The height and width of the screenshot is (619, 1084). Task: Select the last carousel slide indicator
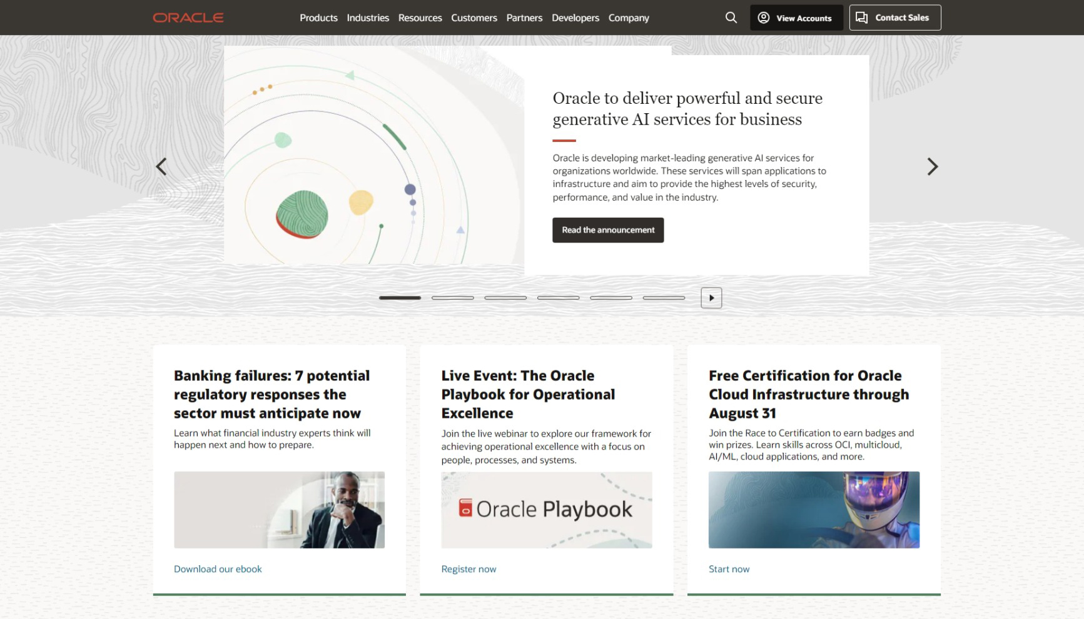(664, 298)
